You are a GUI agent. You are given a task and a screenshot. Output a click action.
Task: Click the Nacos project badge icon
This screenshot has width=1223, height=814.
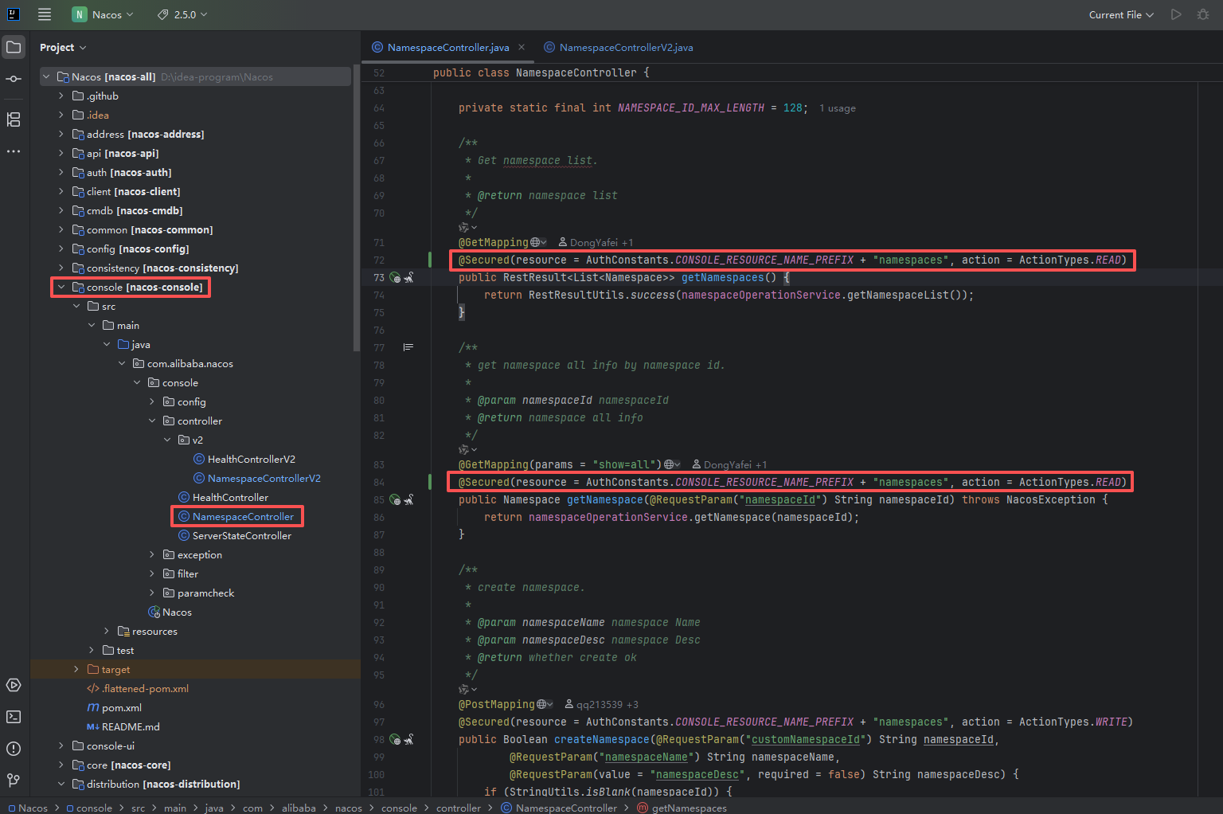pos(79,14)
